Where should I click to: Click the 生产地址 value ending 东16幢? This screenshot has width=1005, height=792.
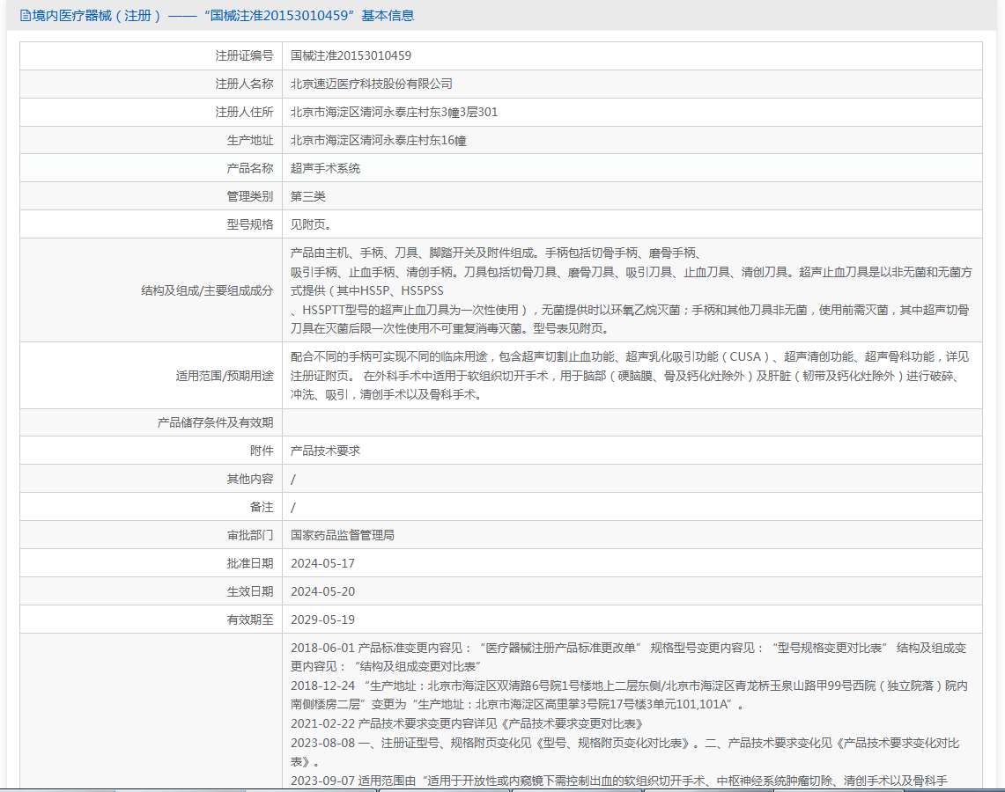tap(378, 140)
